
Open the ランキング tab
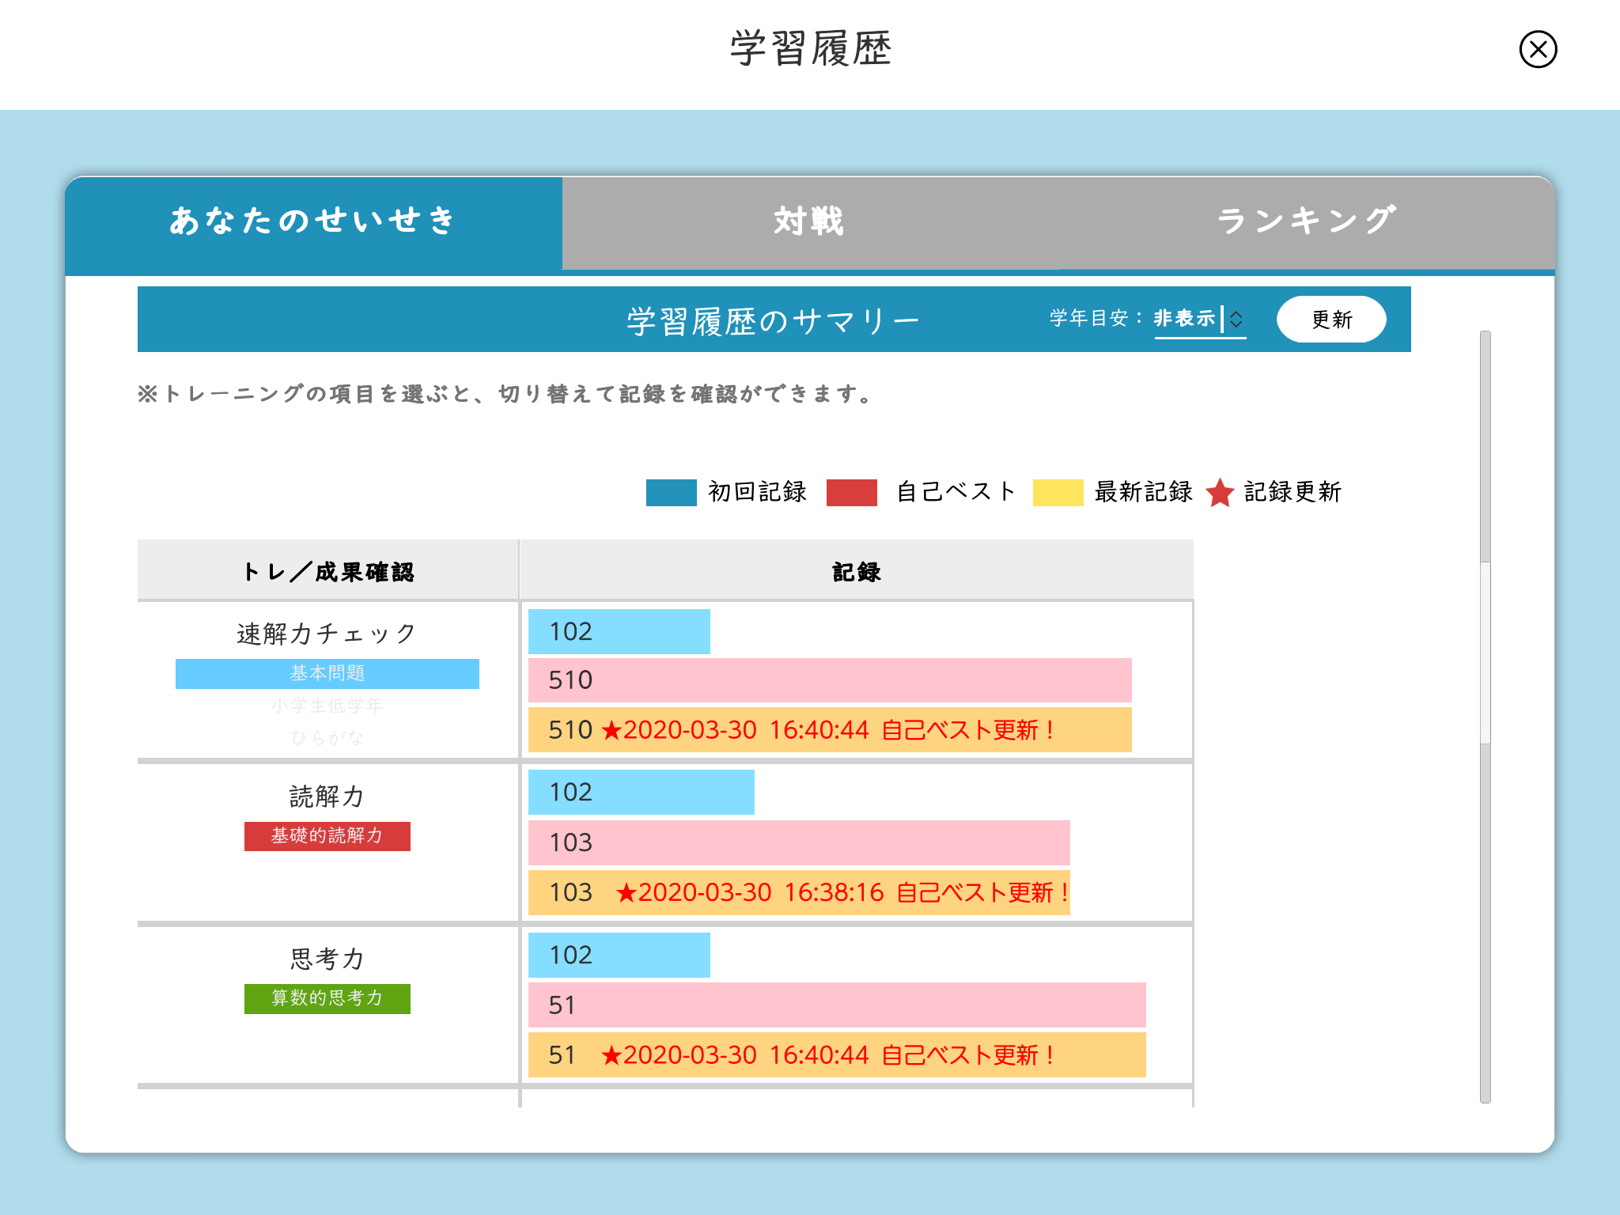pos(1306,222)
